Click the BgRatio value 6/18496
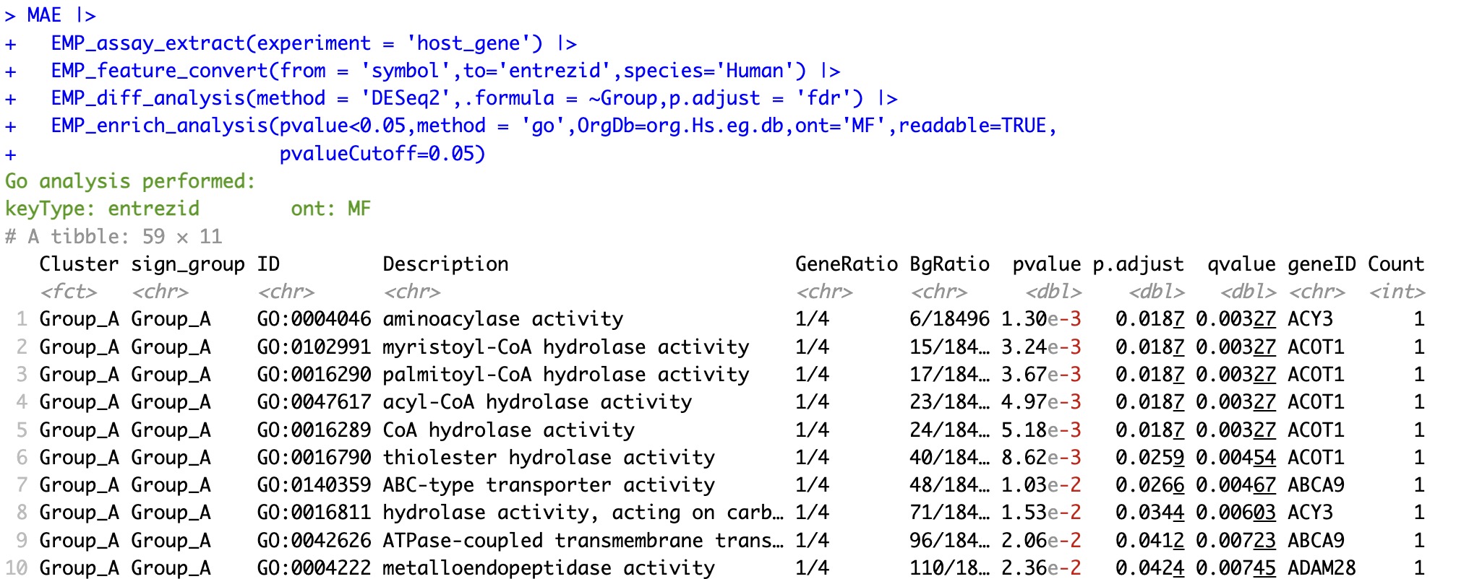Viewport: 1469px width, 579px height. click(948, 319)
